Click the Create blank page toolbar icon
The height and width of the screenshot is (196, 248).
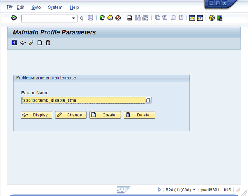click(40, 43)
